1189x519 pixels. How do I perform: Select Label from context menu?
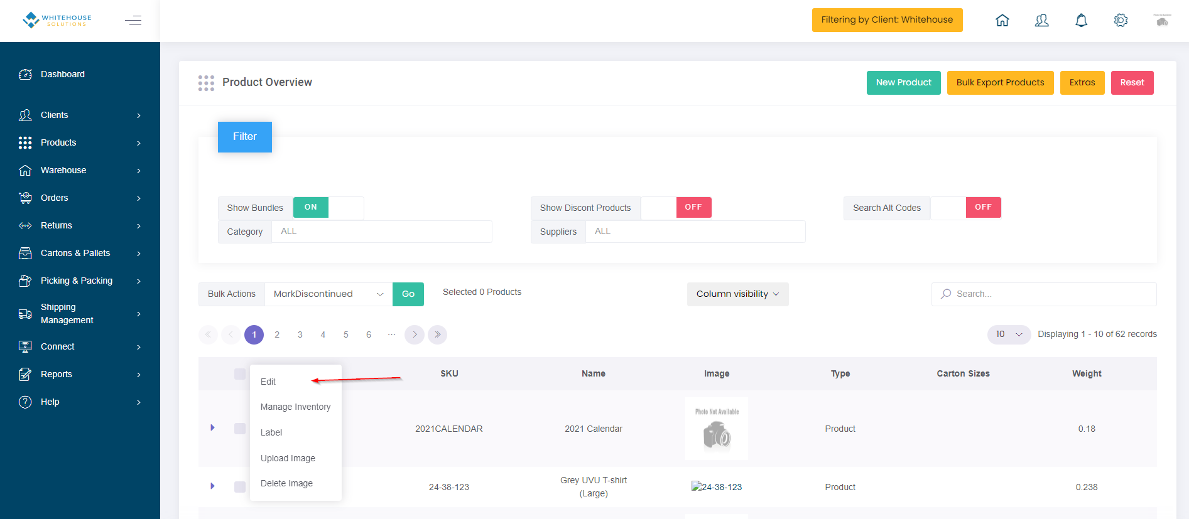(x=271, y=433)
